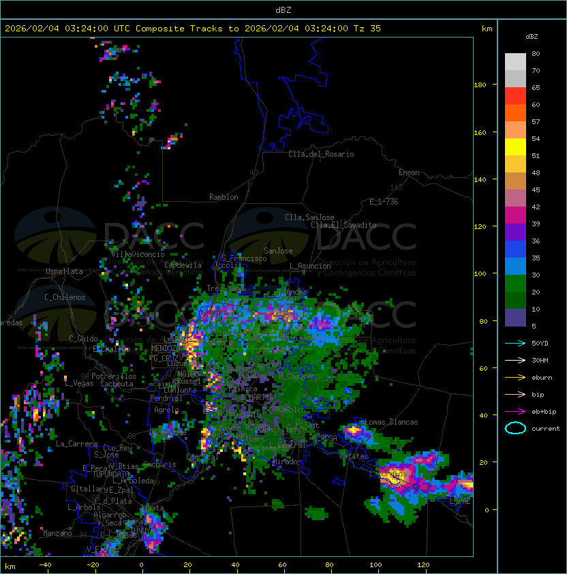Click the 'MENDOZA' city label
The height and width of the screenshot is (574, 567).
point(166,348)
